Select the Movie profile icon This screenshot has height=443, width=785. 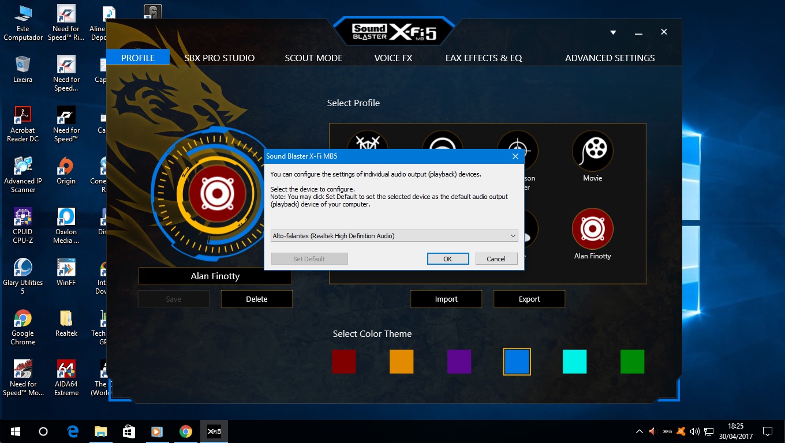(x=592, y=152)
